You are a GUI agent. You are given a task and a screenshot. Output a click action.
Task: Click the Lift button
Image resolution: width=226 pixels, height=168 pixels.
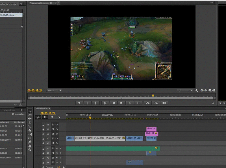click(x=147, y=103)
